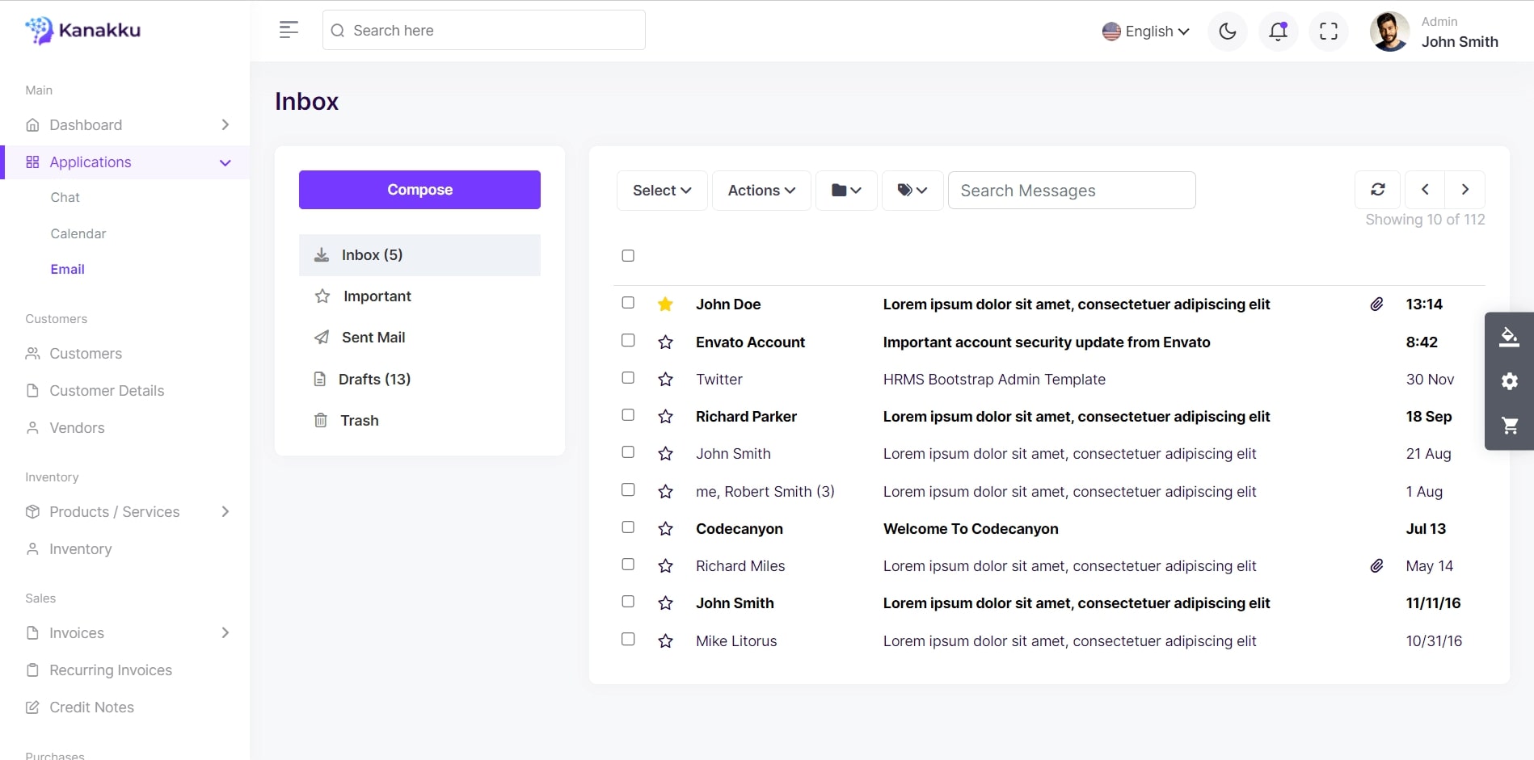Open the Drafts (13) folder

pos(374,380)
